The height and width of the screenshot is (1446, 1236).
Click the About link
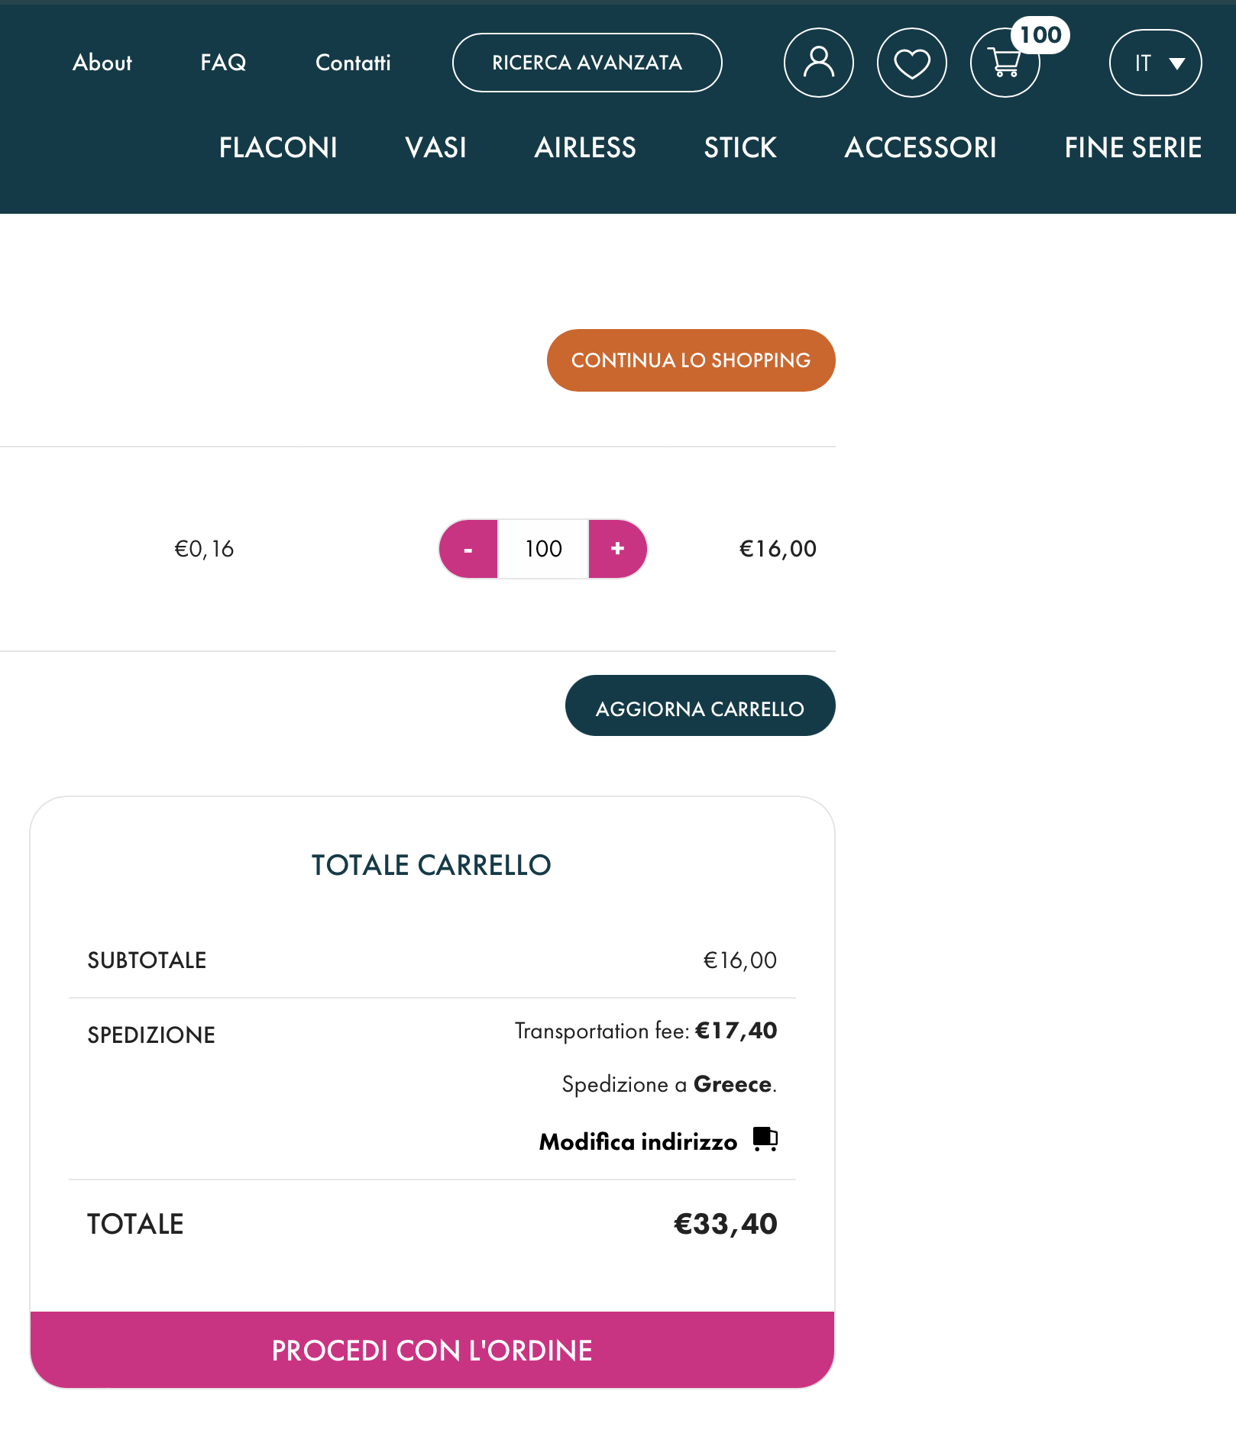(x=102, y=63)
